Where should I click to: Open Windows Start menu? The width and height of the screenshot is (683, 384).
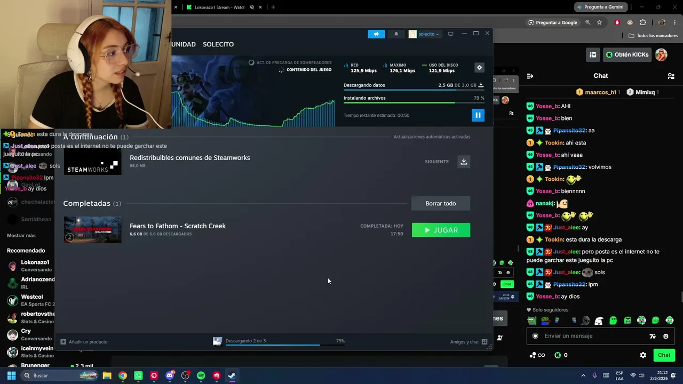pos(11,375)
